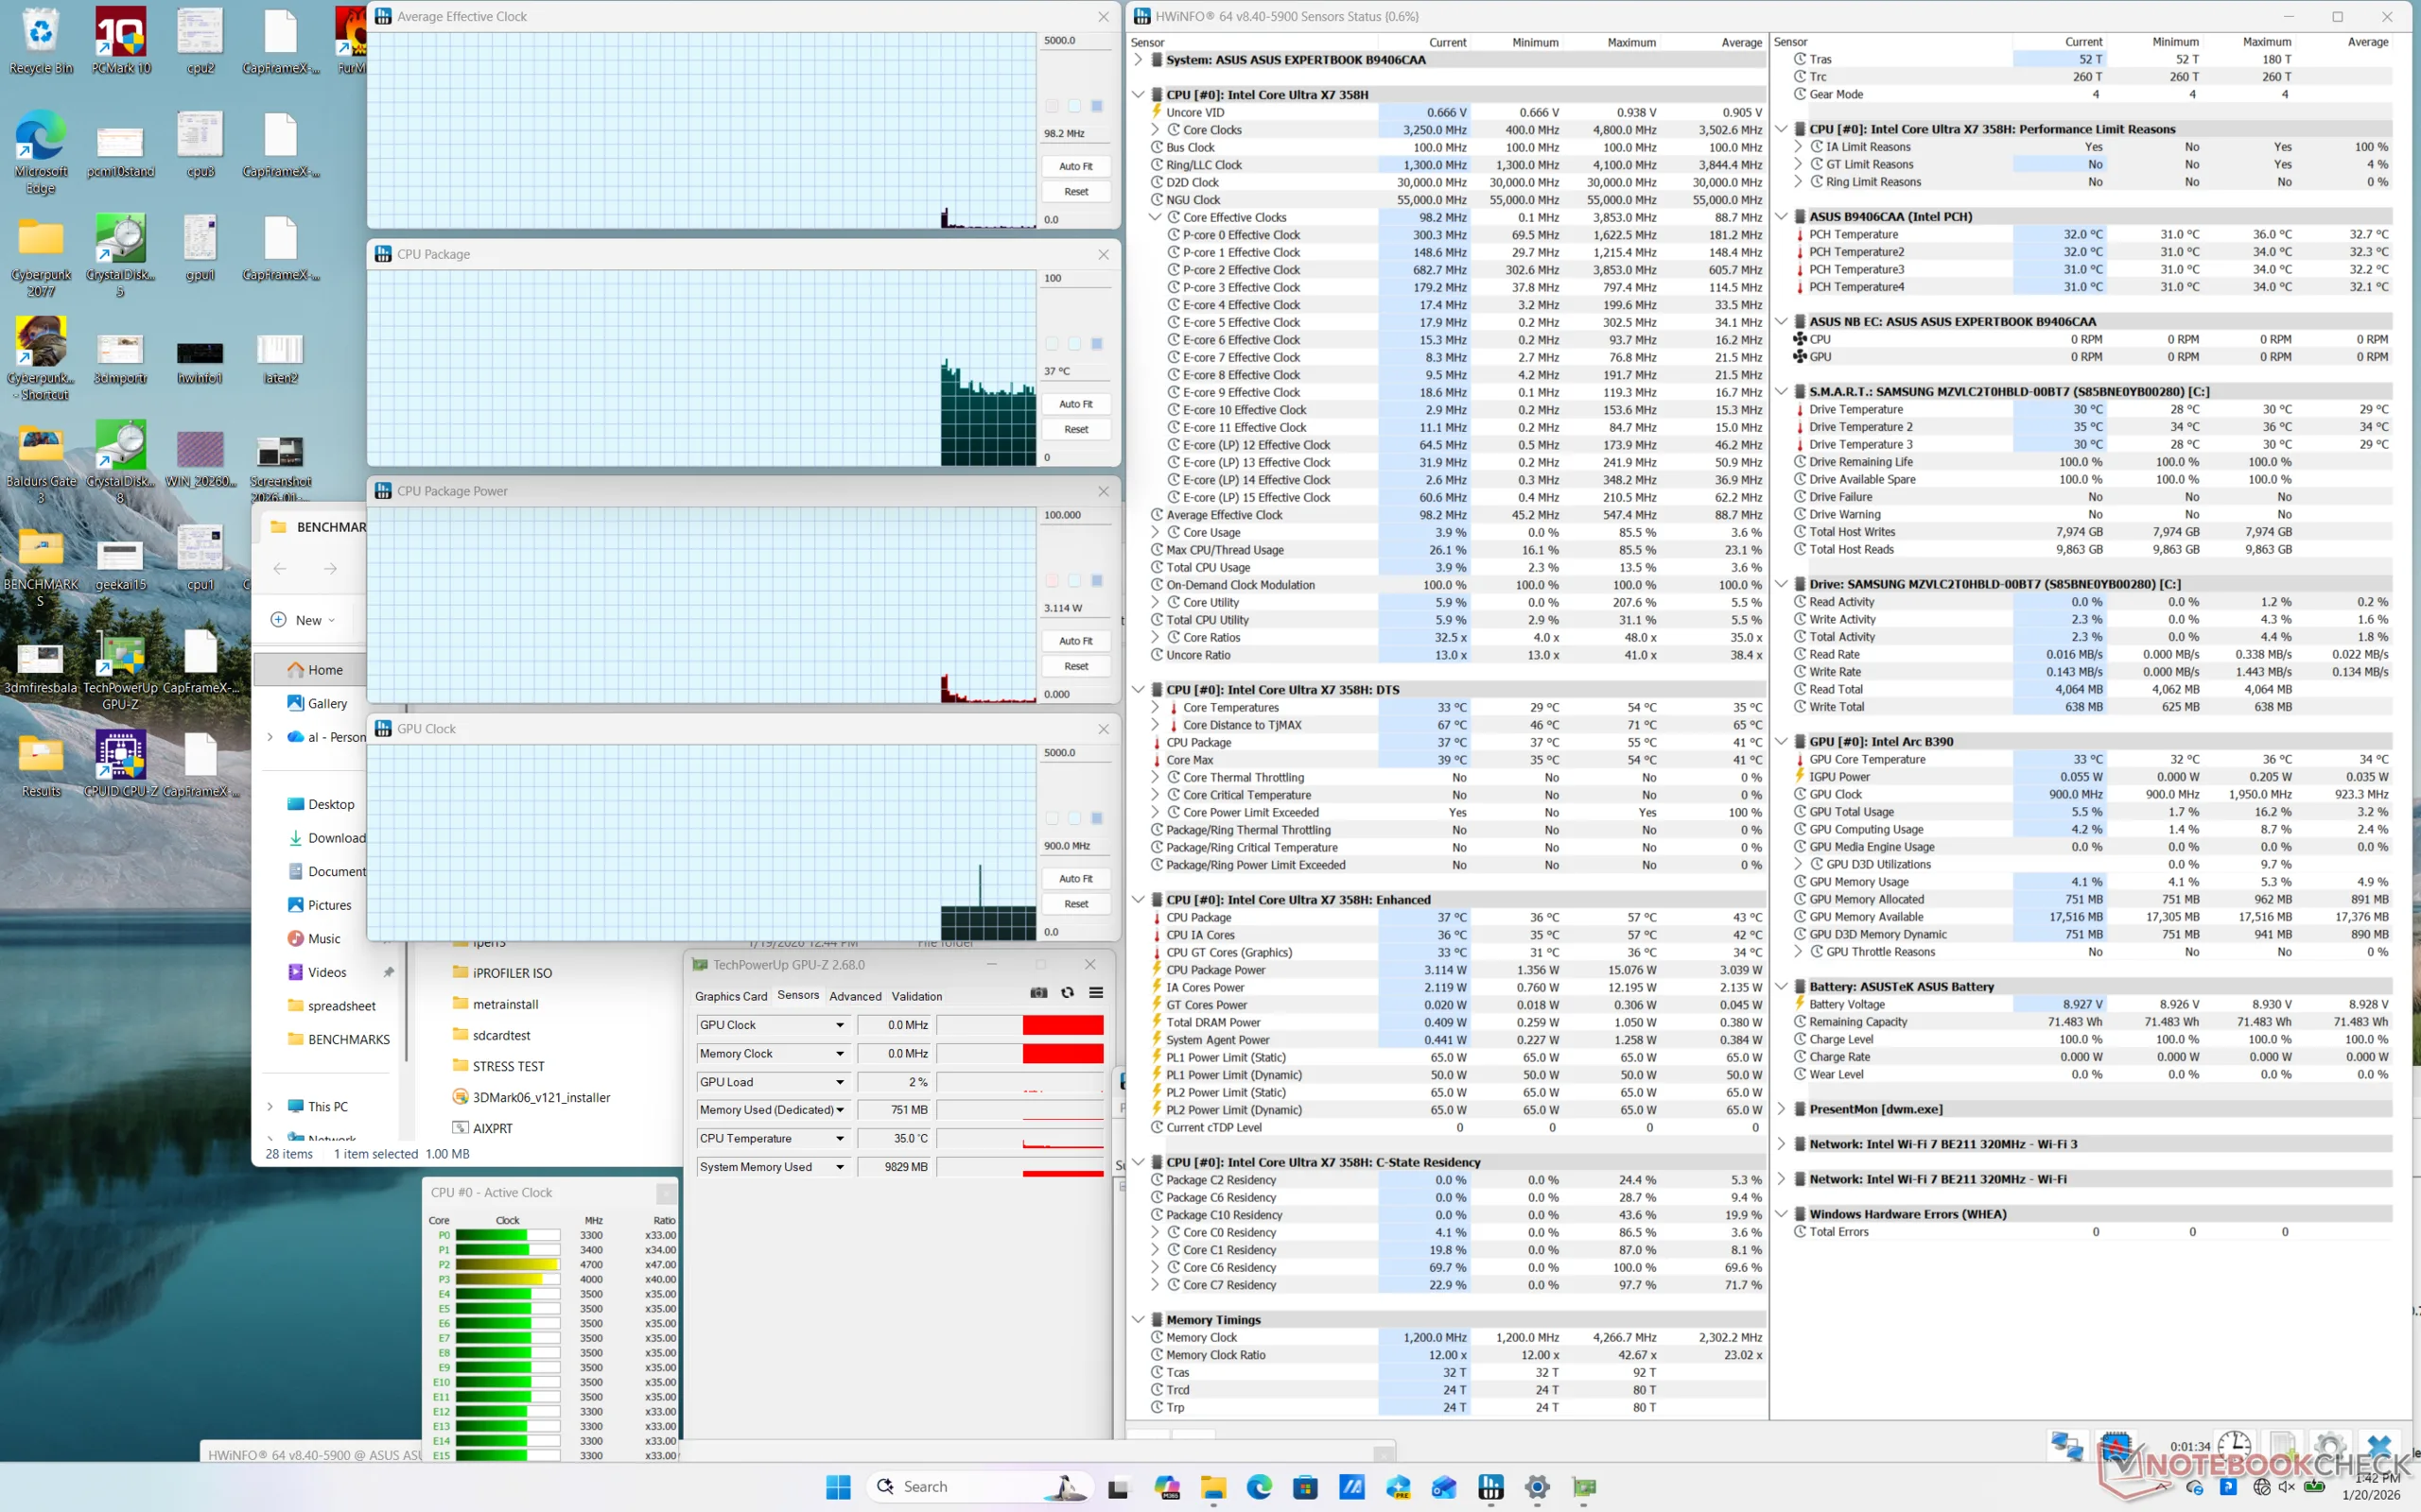Viewport: 2421px width, 1512px height.
Task: Click the GPU-Z screenshot camera icon
Action: click(x=1038, y=993)
